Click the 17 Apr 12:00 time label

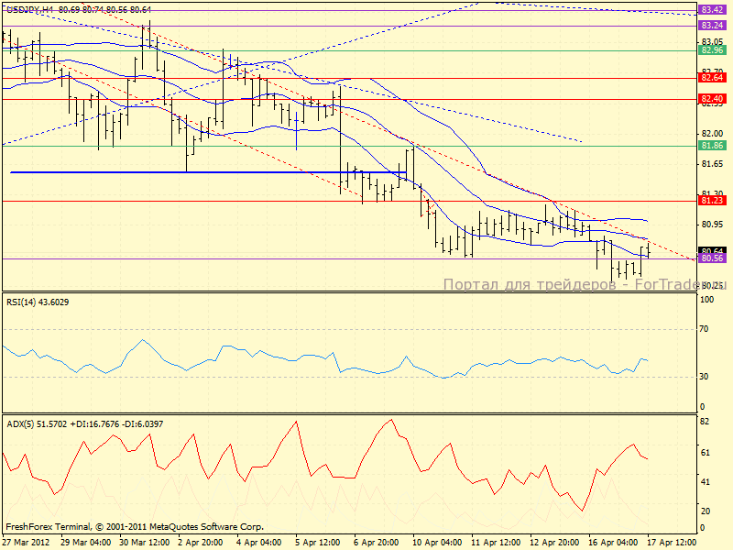(x=674, y=543)
